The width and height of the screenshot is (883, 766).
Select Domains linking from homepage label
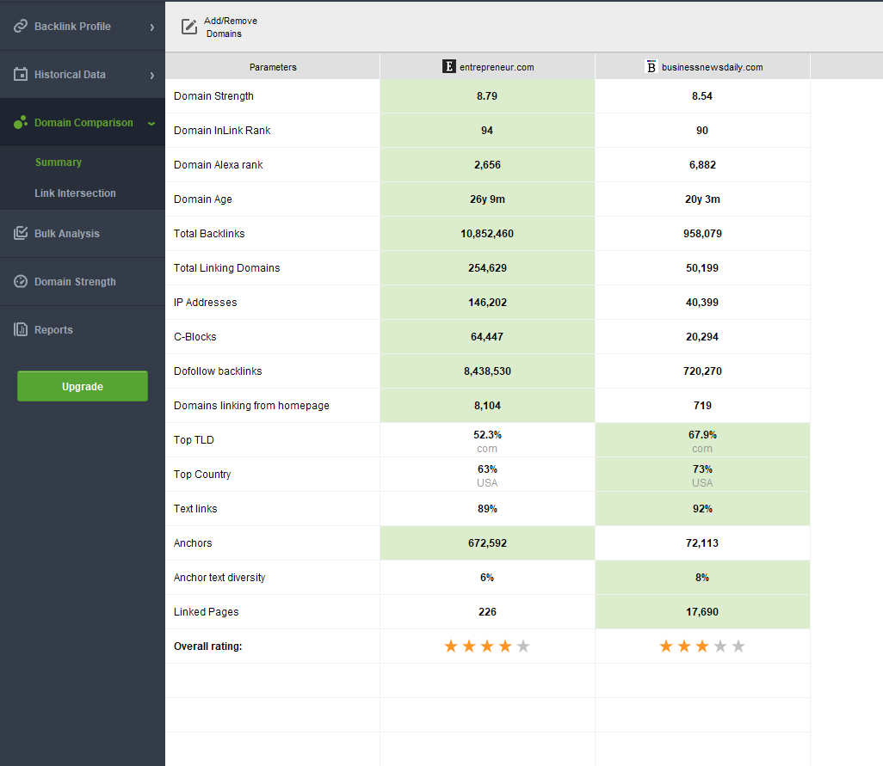[251, 405]
